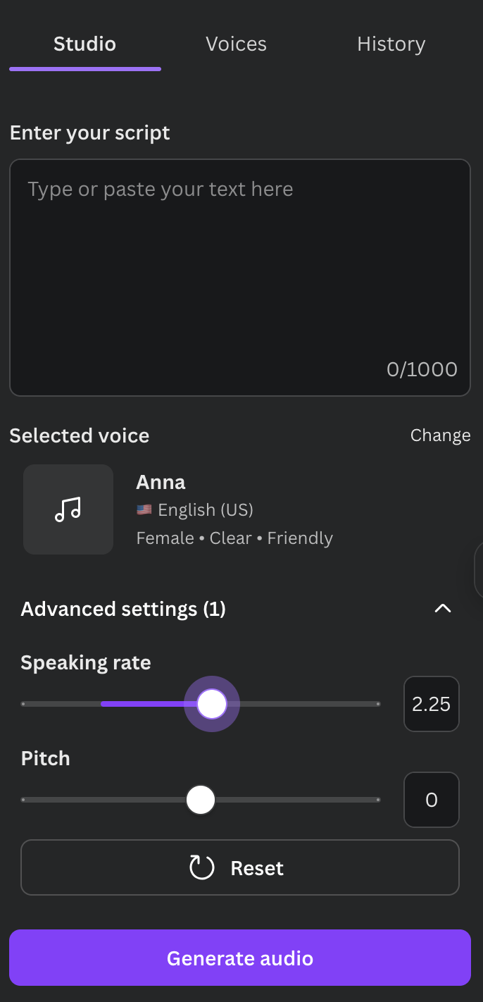Open the History tab
Image resolution: width=483 pixels, height=1002 pixels.
coord(391,44)
